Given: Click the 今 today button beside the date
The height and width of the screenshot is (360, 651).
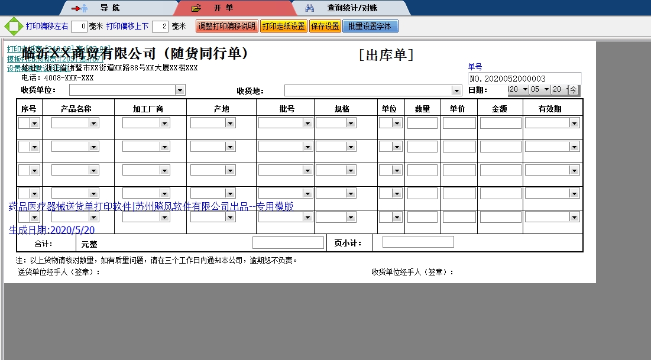Looking at the screenshot, I should pyautogui.click(x=573, y=90).
